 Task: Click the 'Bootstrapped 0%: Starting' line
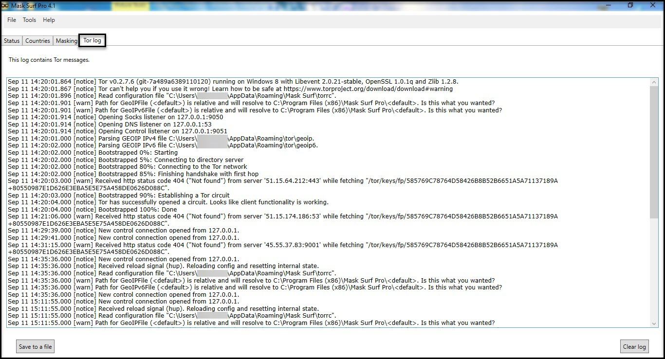93,153
